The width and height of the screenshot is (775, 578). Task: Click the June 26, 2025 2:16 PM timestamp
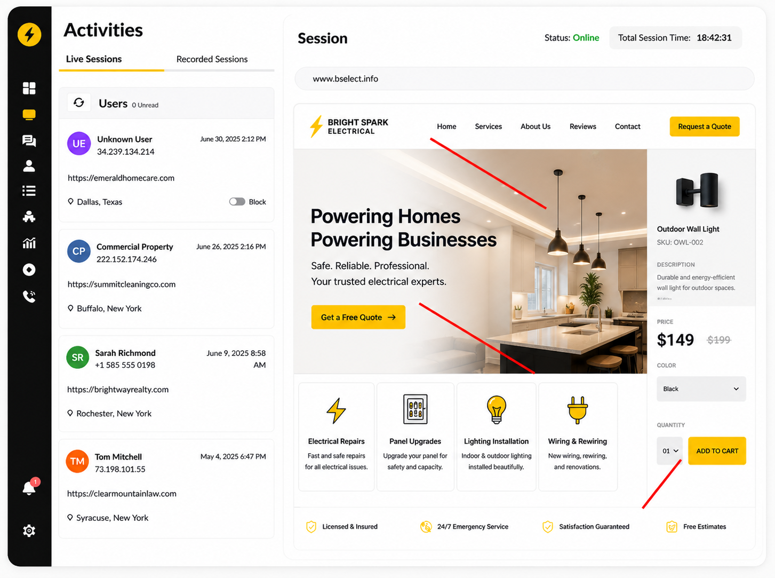pos(231,247)
